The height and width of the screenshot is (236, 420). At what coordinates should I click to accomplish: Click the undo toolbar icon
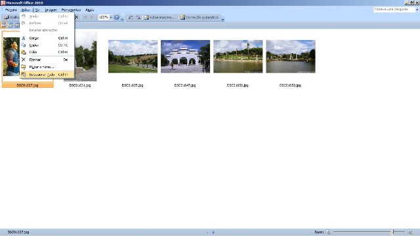(85, 17)
